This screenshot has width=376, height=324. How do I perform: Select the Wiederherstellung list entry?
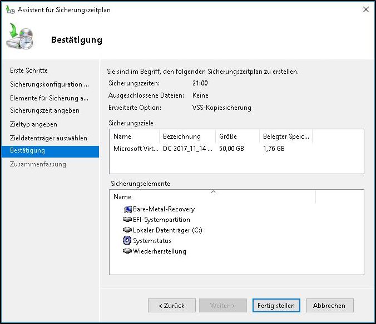point(160,251)
